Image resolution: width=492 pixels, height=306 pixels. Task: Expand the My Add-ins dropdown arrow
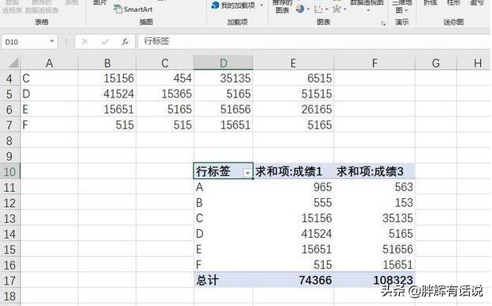point(262,6)
